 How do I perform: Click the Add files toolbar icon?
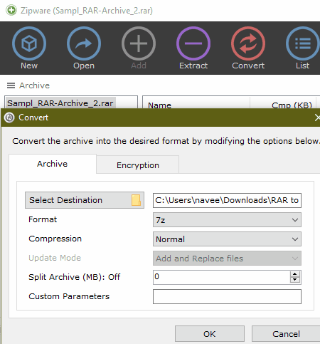tap(139, 43)
